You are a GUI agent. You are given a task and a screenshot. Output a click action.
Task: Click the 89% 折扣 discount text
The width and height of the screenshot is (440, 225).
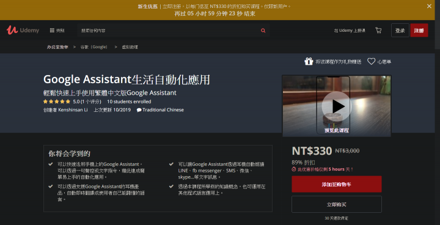click(x=303, y=163)
